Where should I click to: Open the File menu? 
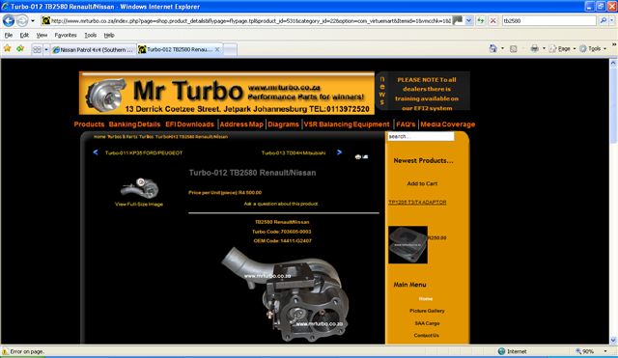(9, 35)
